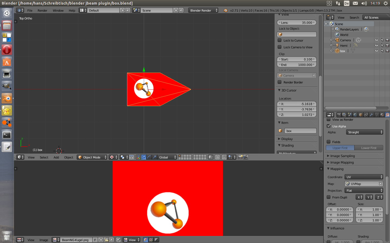Create a new image with the plus icon

click(x=101, y=240)
